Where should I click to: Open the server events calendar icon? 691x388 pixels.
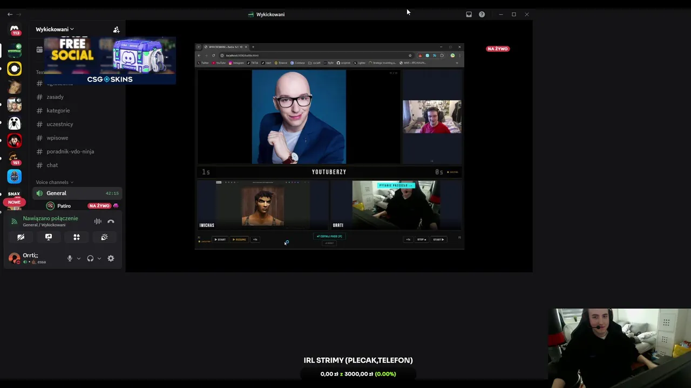[39, 50]
